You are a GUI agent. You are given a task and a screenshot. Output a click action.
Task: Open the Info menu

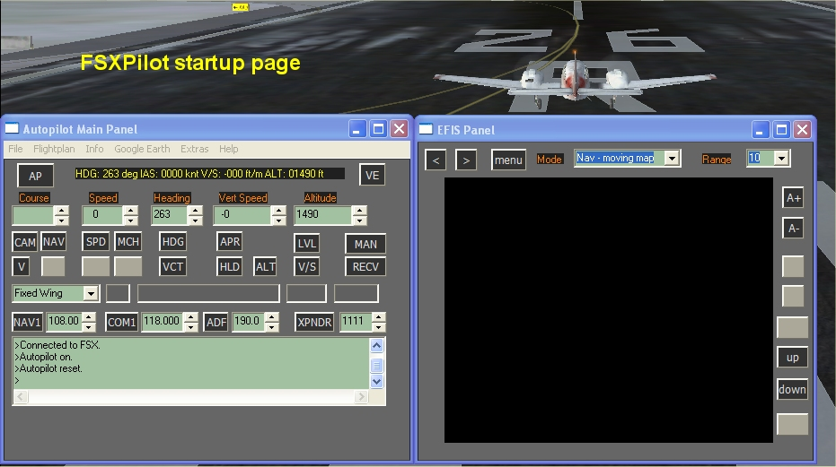point(94,149)
